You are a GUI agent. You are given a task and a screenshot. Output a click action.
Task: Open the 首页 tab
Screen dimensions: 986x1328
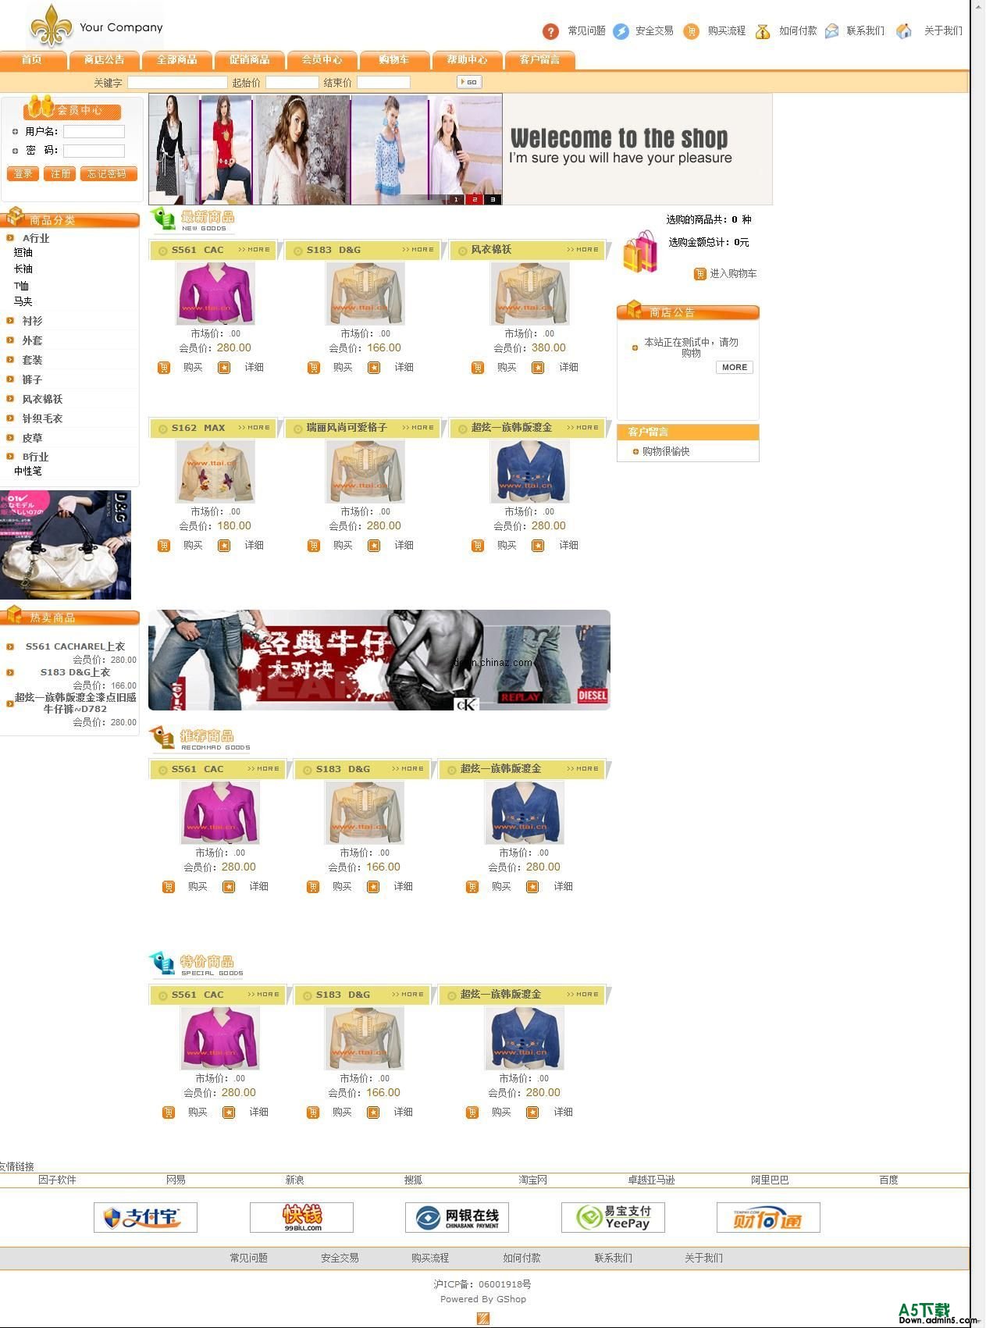pos(32,60)
